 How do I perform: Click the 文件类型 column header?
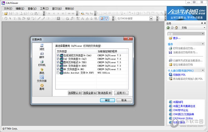[x=76, y=51]
